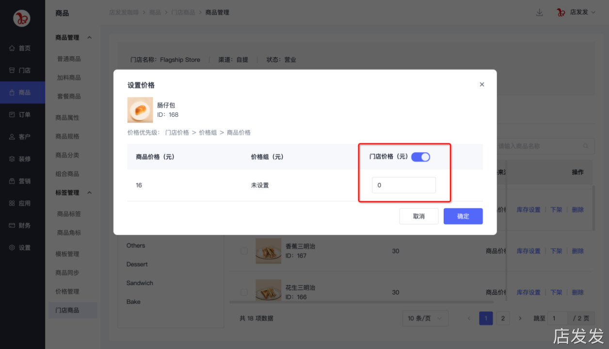Screen dimensions: 609x349
Task: Click 删除 for 花生三明治
Action: (x=577, y=292)
